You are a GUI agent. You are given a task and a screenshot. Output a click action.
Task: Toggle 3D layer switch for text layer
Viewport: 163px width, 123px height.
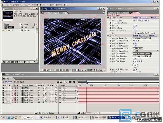56,88
